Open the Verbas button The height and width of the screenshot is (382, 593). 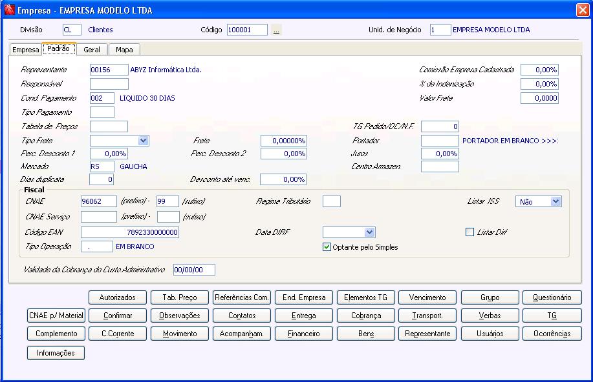[x=490, y=316]
